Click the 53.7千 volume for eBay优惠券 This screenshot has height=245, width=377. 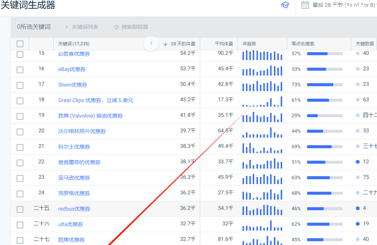click(x=188, y=68)
